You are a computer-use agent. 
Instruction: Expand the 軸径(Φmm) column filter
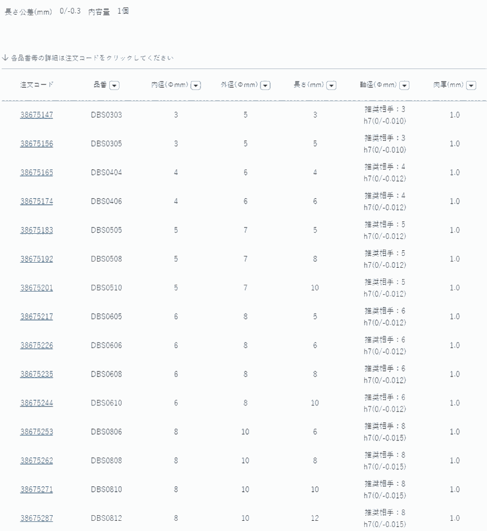[404, 85]
